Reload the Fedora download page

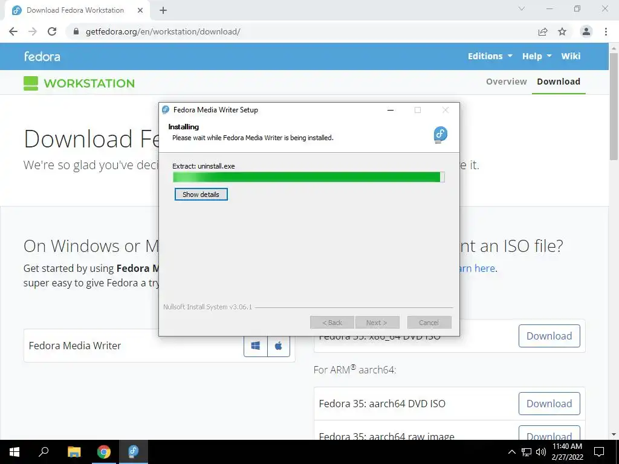52,31
